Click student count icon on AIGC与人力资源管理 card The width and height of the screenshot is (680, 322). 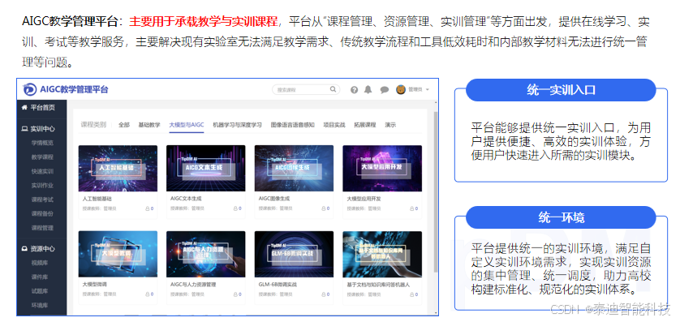[x=235, y=294]
